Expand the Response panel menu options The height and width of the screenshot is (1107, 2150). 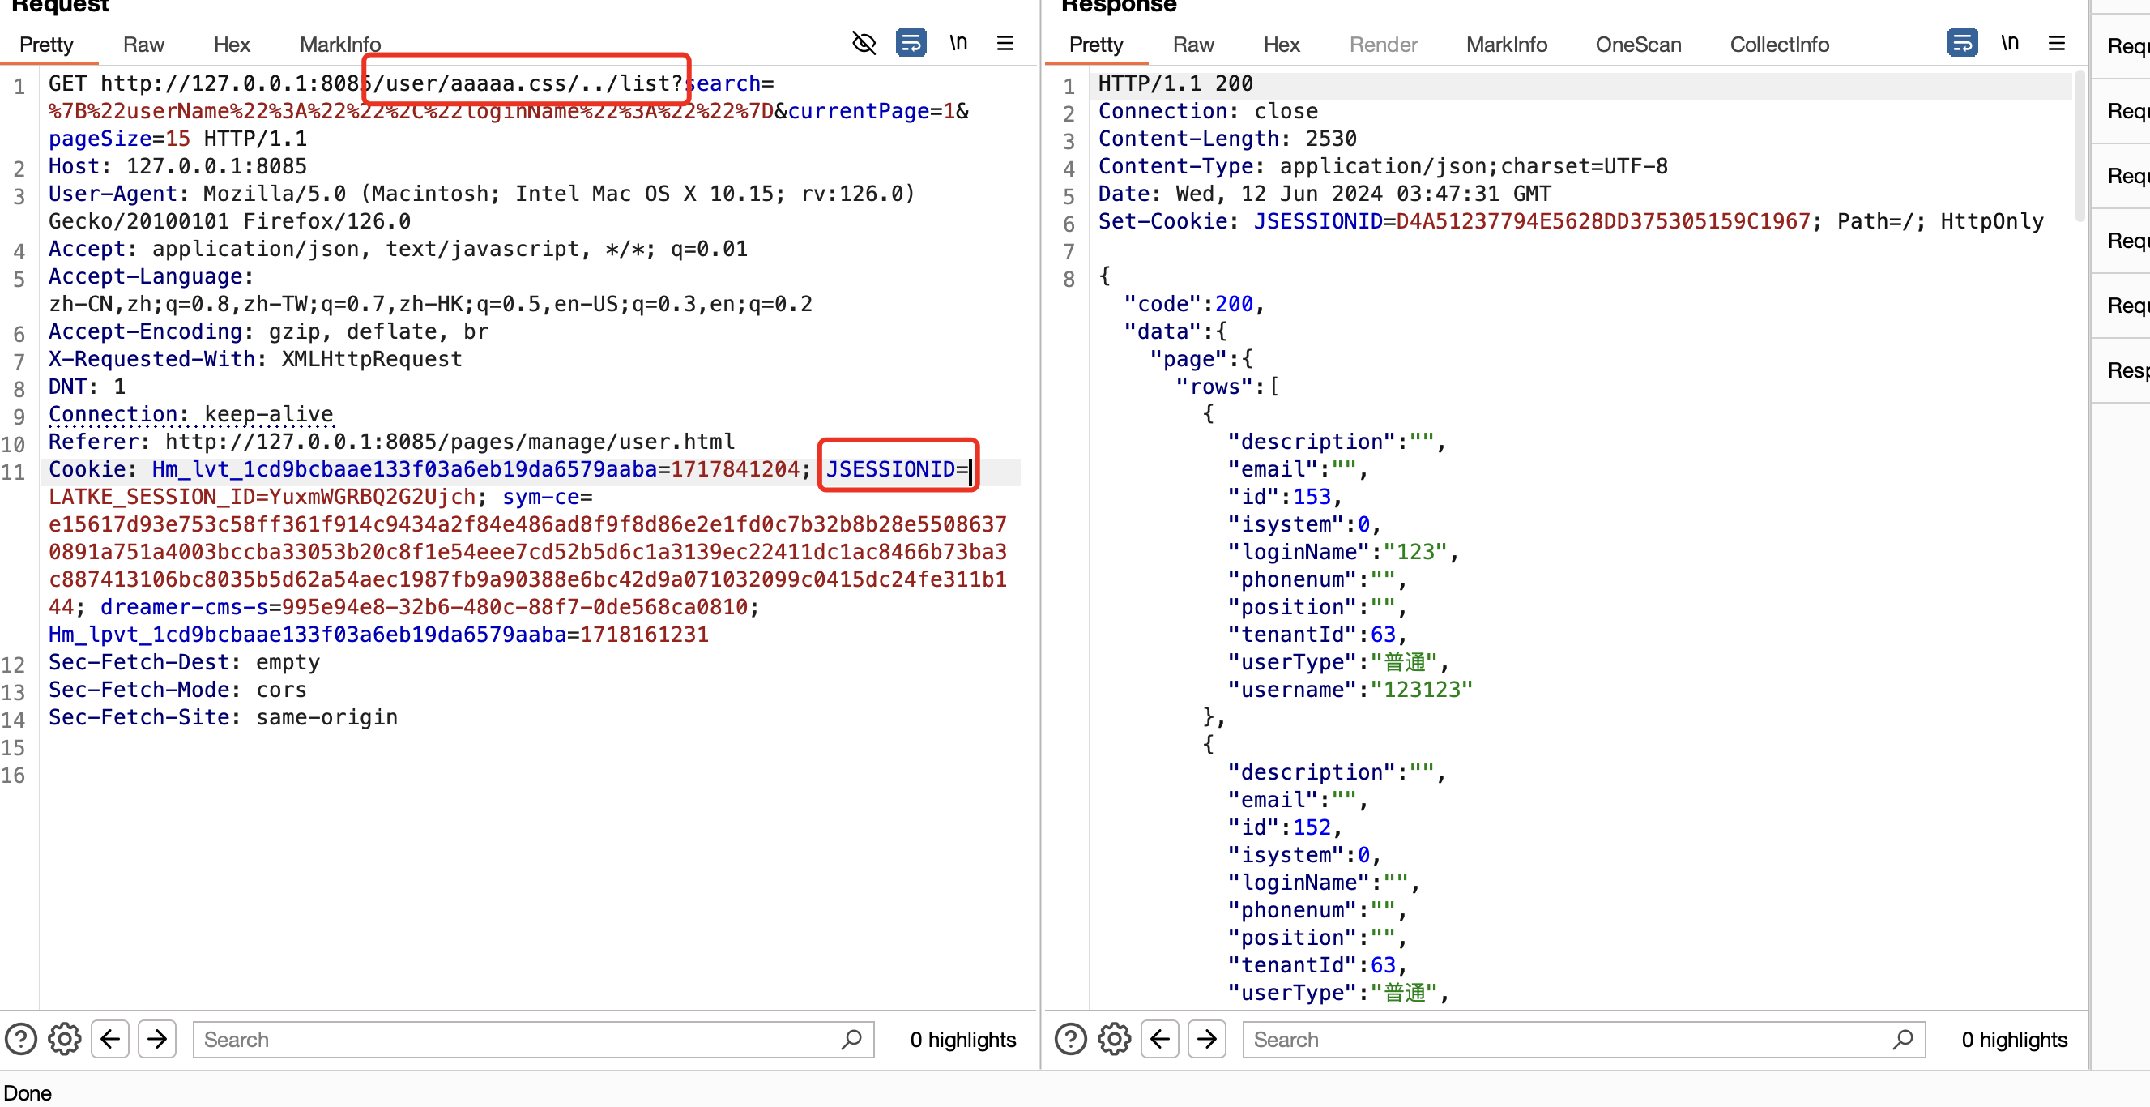click(2061, 45)
